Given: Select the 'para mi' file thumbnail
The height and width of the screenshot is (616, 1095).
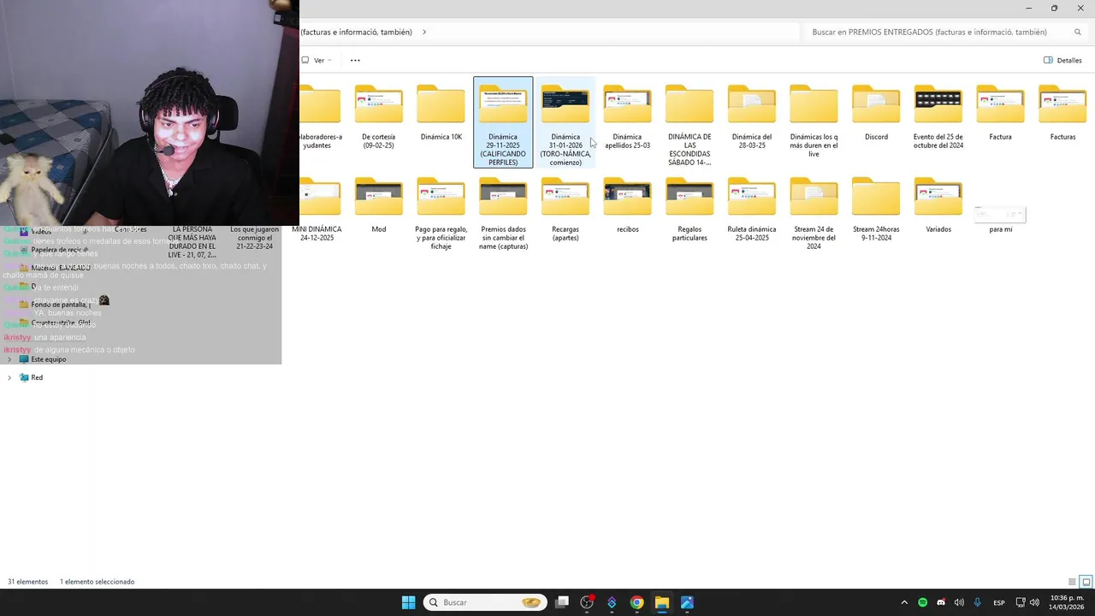Looking at the screenshot, I should click(1000, 213).
